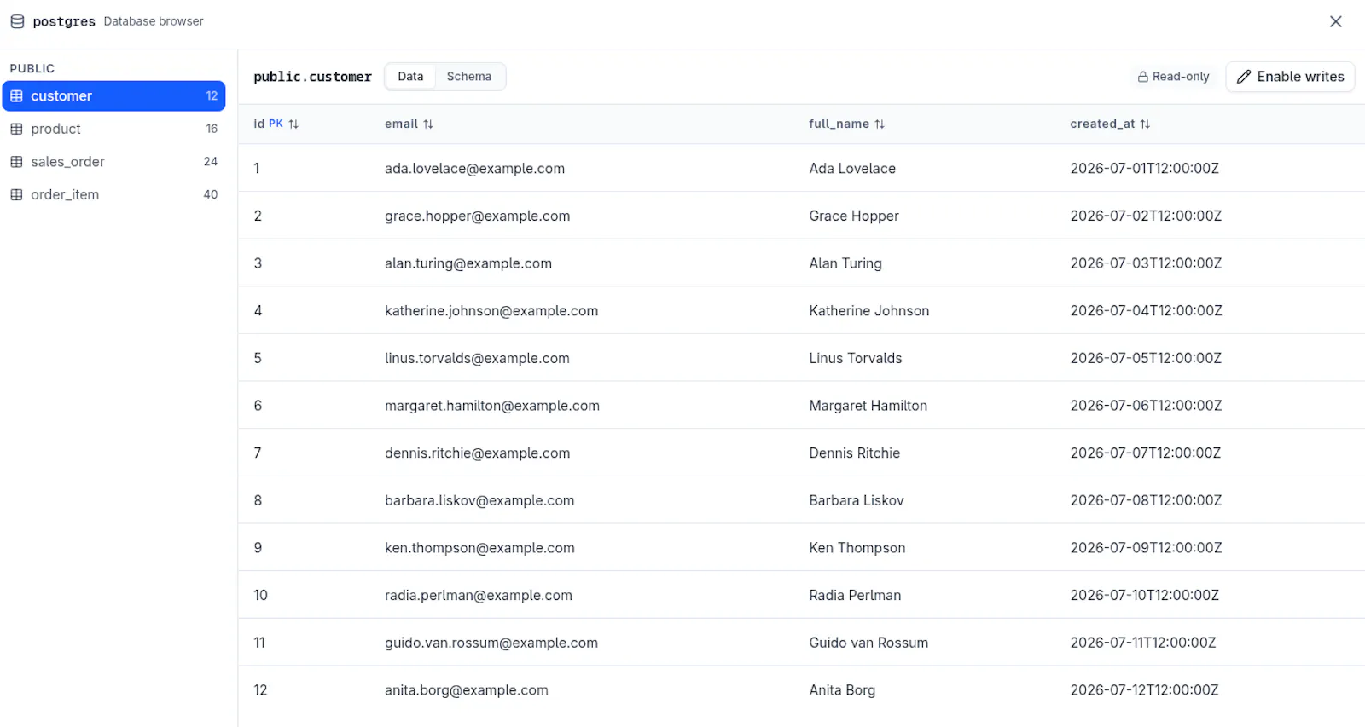Screen dimensions: 1365x727
Task: Click the name Margaret Hamilton
Action: coord(868,406)
